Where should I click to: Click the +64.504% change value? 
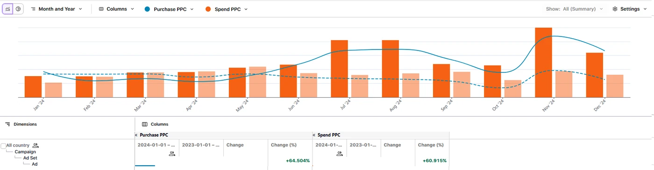point(298,161)
